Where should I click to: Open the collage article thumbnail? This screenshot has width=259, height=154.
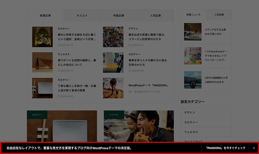pyautogui.click(x=113, y=37)
